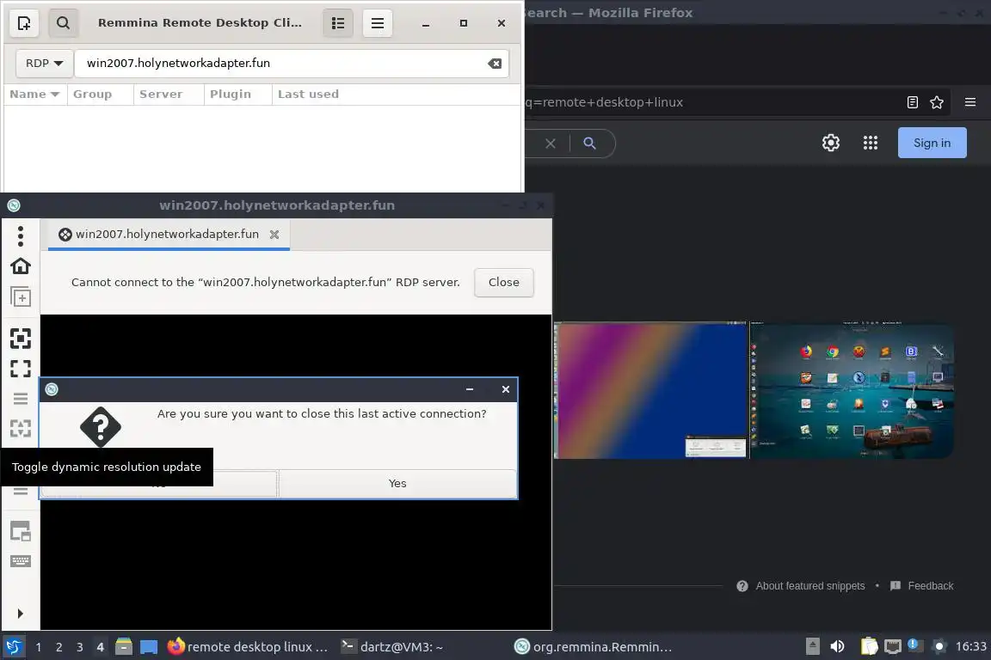Open Google quick settings gear
Screen dimensions: 991x660
(831, 143)
